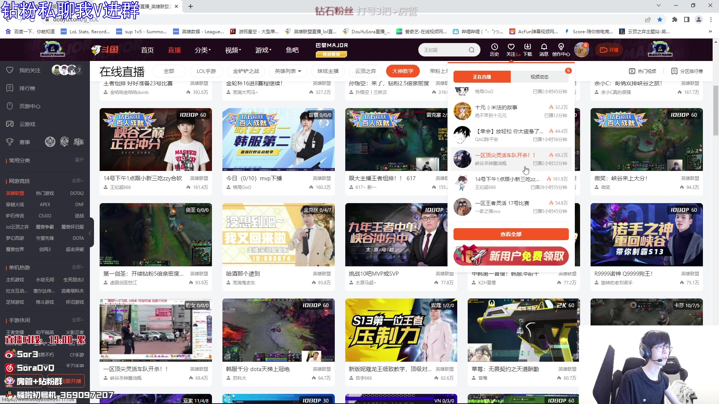The image size is (719, 404).
Task: Switch to 正在直播 tab in popup
Action: 482,77
